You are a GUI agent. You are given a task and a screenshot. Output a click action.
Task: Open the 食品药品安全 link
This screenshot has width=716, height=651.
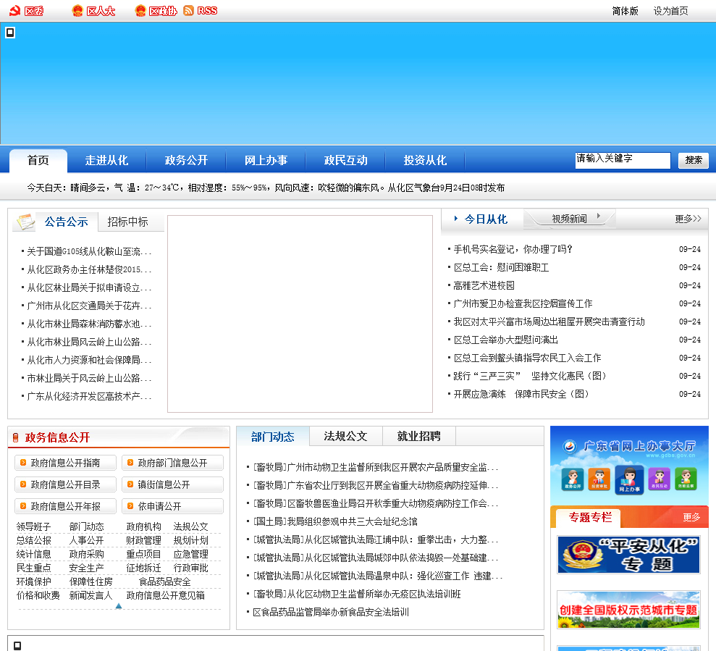[165, 581]
